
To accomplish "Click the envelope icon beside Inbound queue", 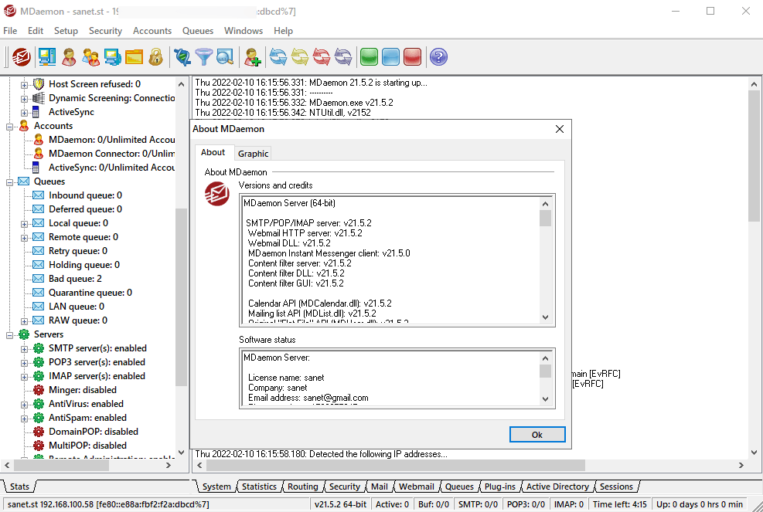I will [x=38, y=195].
